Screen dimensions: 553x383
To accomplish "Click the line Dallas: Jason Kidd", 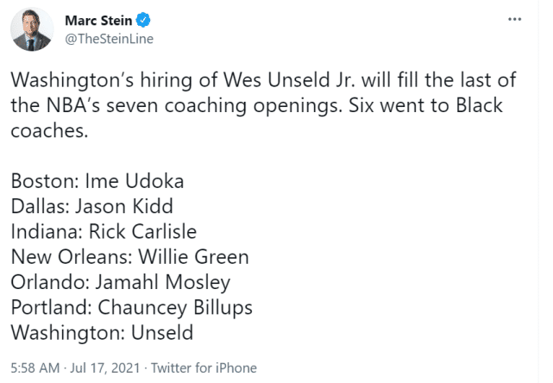I will click(x=91, y=207).
